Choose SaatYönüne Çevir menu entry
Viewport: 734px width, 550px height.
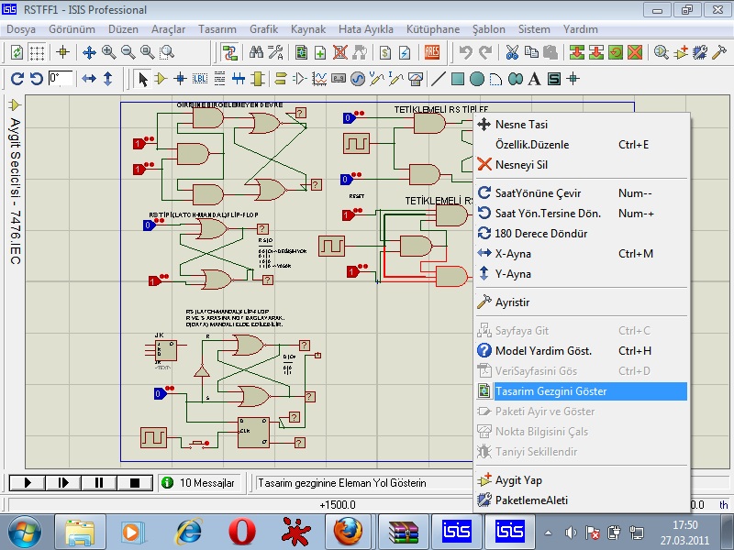581,193
